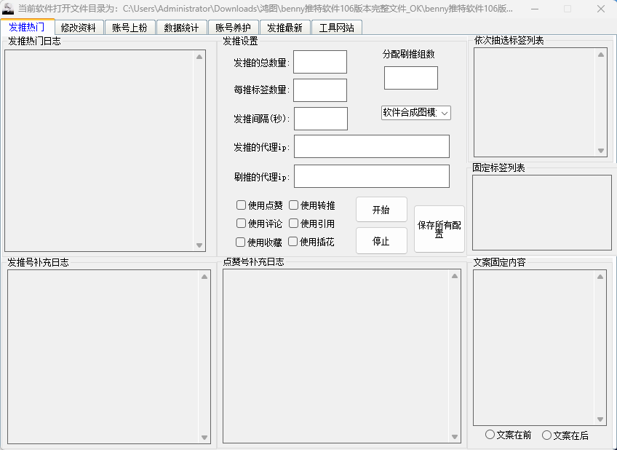
Task: Click the 刷推的代理ip text field
Action: [x=372, y=176]
